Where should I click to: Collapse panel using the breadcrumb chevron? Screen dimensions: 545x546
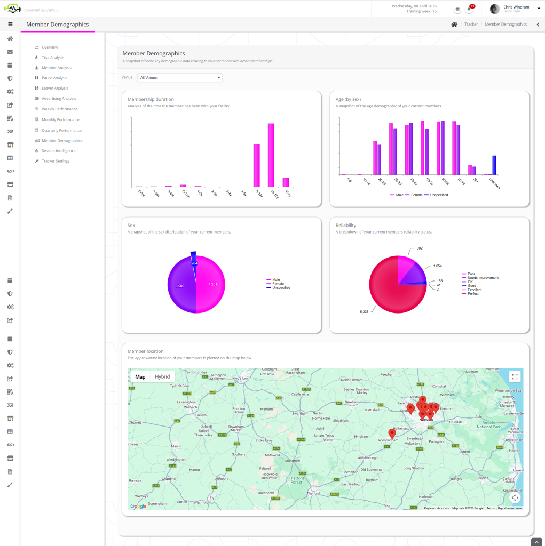click(538, 25)
